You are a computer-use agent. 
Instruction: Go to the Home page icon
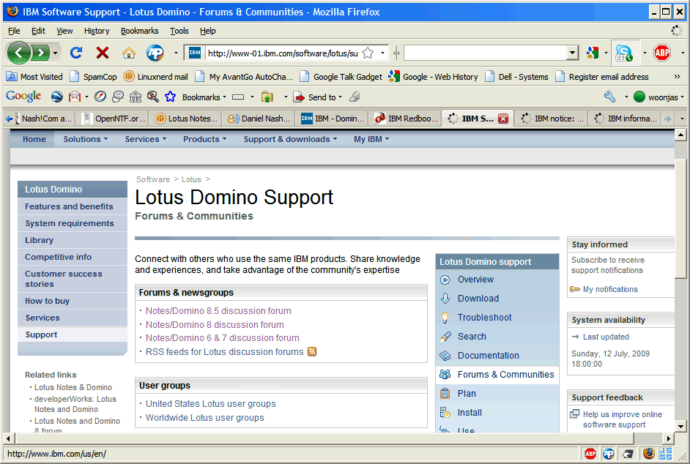pyautogui.click(x=129, y=53)
